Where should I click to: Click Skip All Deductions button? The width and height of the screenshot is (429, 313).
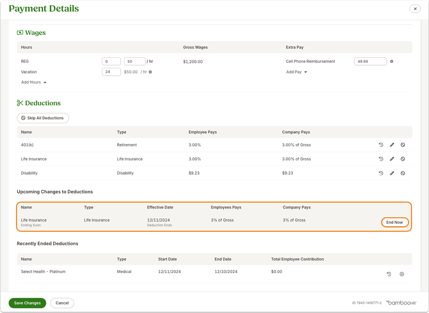tap(43, 118)
